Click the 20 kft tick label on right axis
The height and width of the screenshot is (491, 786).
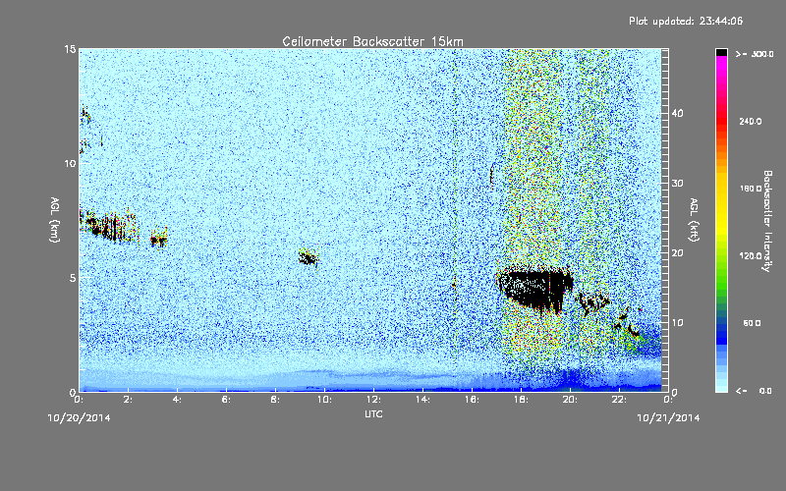tap(677, 253)
